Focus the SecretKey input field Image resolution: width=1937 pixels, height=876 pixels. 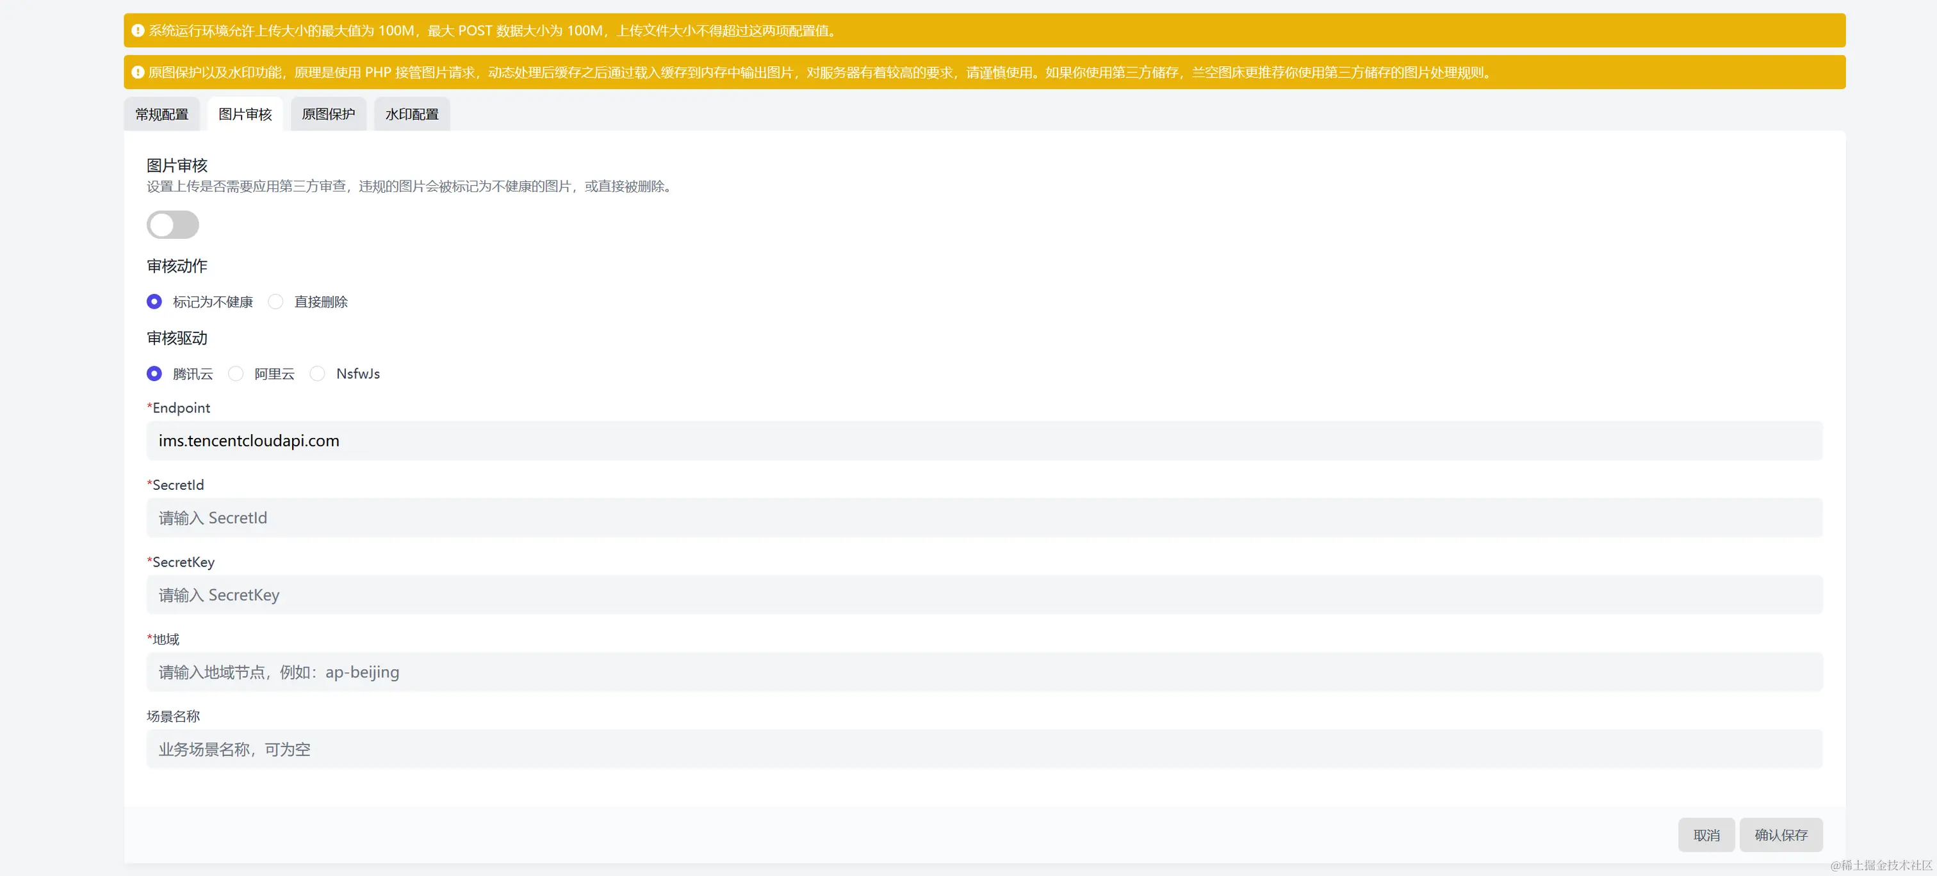[983, 595]
